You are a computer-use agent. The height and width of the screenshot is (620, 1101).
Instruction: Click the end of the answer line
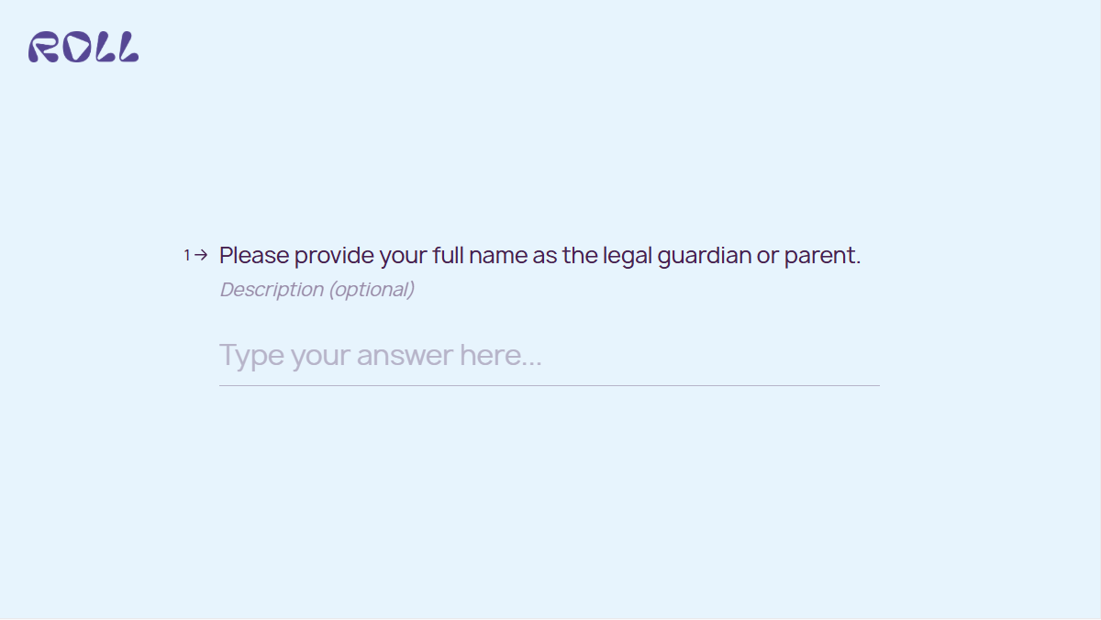pos(872,387)
